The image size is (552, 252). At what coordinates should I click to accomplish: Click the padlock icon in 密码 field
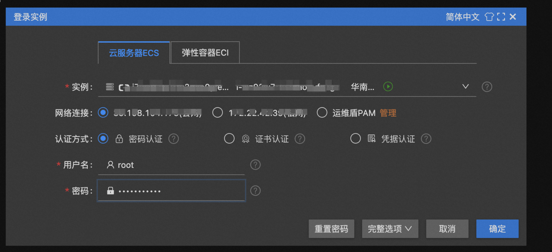click(x=110, y=191)
